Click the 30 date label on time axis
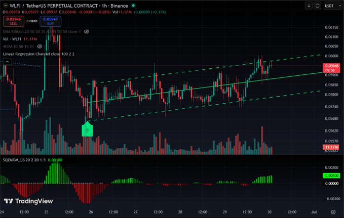This screenshot has height=218, width=344. pyautogui.click(x=270, y=212)
